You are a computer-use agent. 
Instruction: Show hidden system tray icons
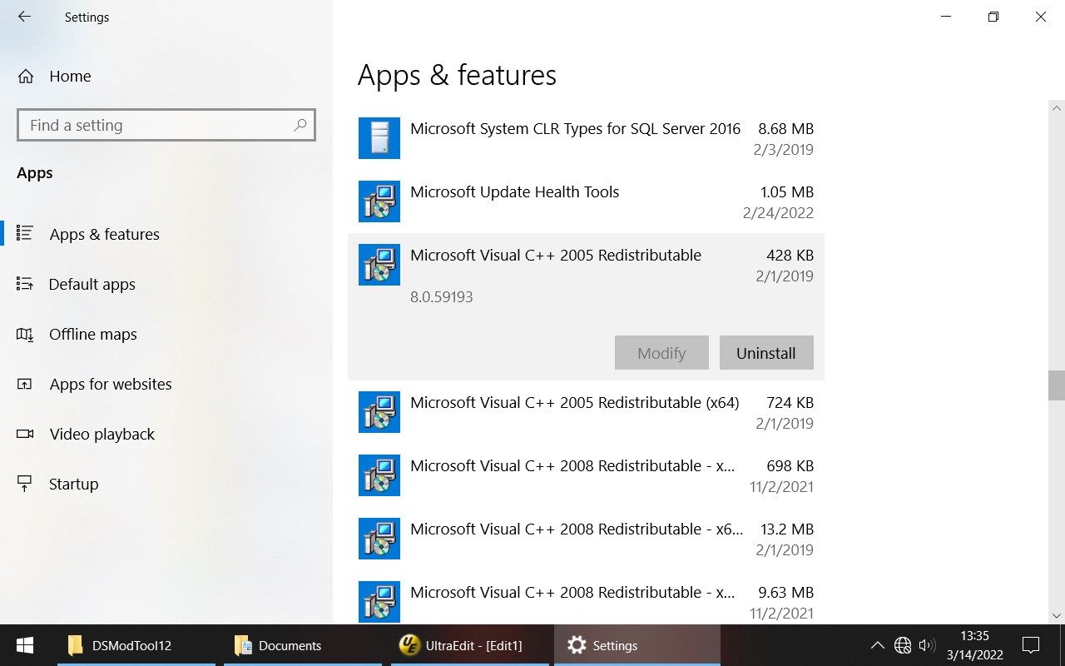pos(877,645)
